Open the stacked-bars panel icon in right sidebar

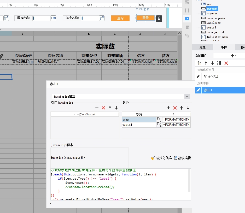click(187, 27)
